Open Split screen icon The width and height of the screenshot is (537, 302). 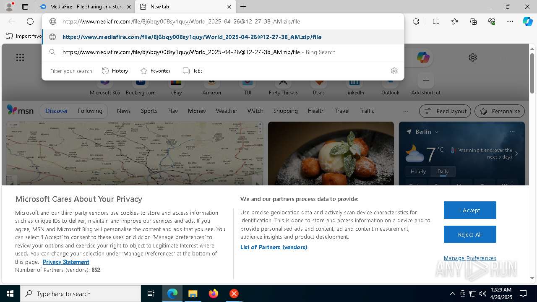436,21
